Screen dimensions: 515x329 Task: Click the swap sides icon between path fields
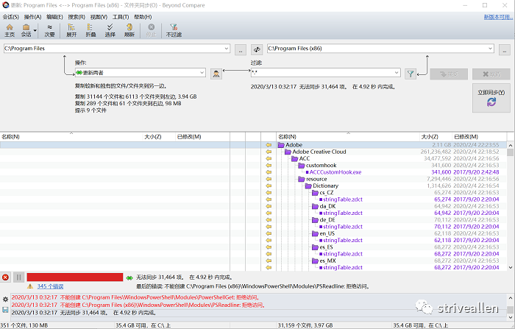click(257, 49)
